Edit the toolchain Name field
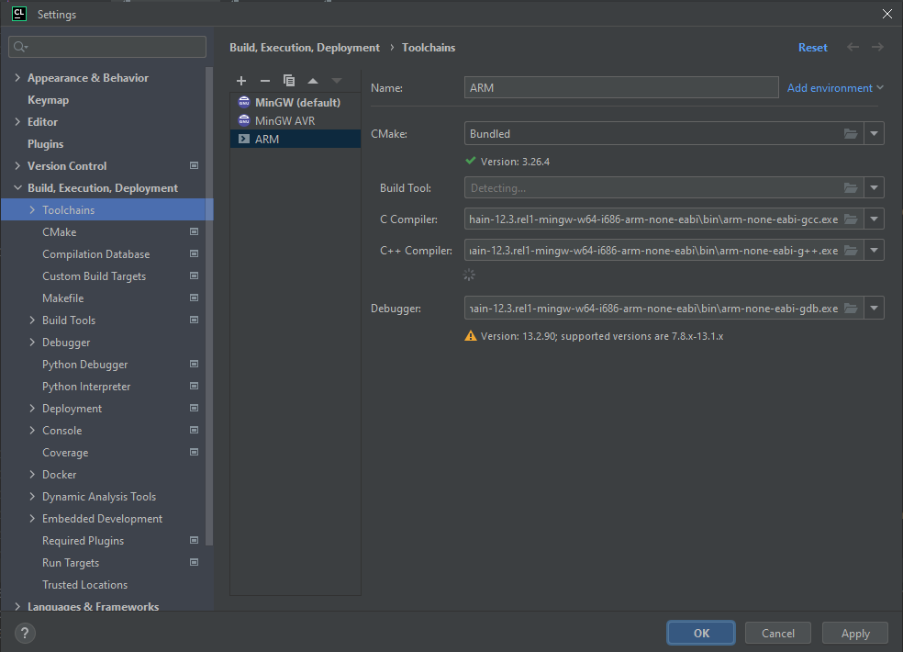Image resolution: width=903 pixels, height=652 pixels. [621, 87]
